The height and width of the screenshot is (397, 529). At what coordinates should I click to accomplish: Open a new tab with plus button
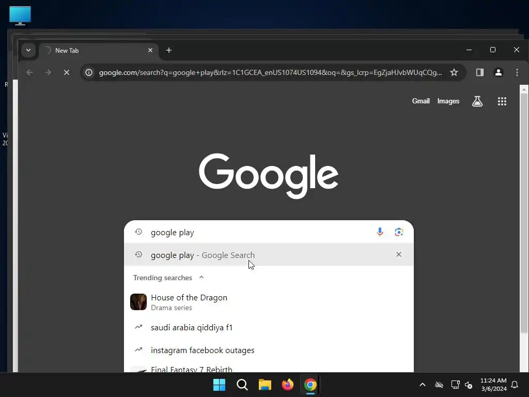(x=169, y=50)
